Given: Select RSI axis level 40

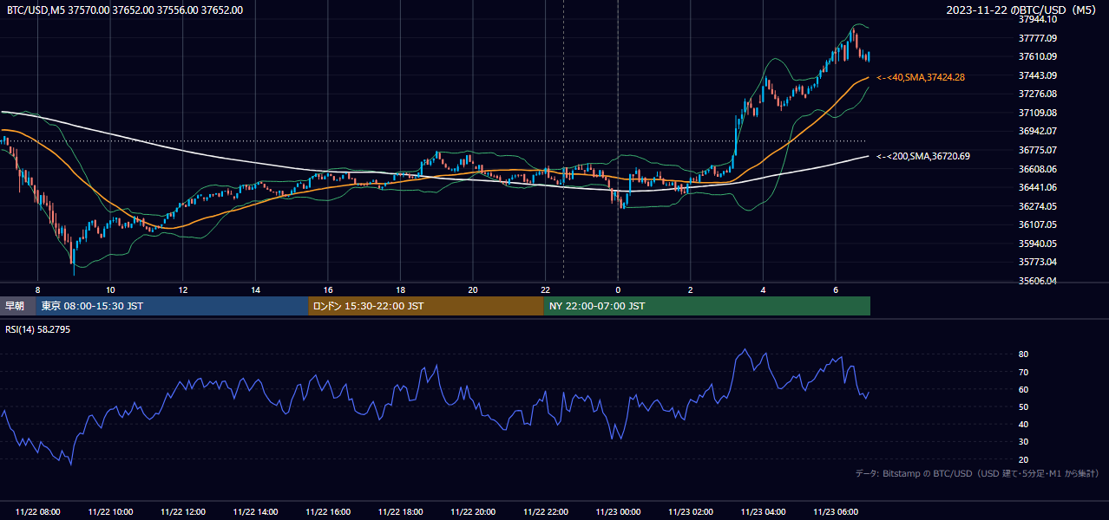Looking at the screenshot, I should coord(1023,424).
